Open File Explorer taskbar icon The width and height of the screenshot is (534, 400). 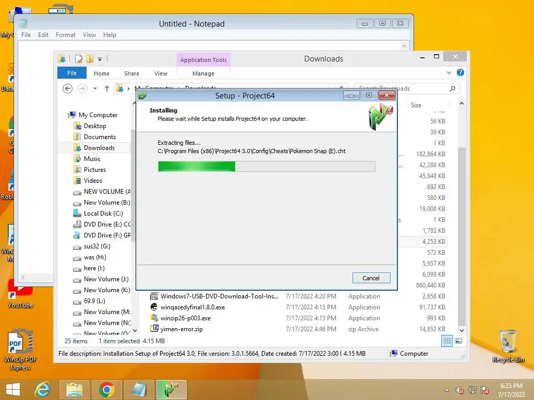tap(74, 390)
